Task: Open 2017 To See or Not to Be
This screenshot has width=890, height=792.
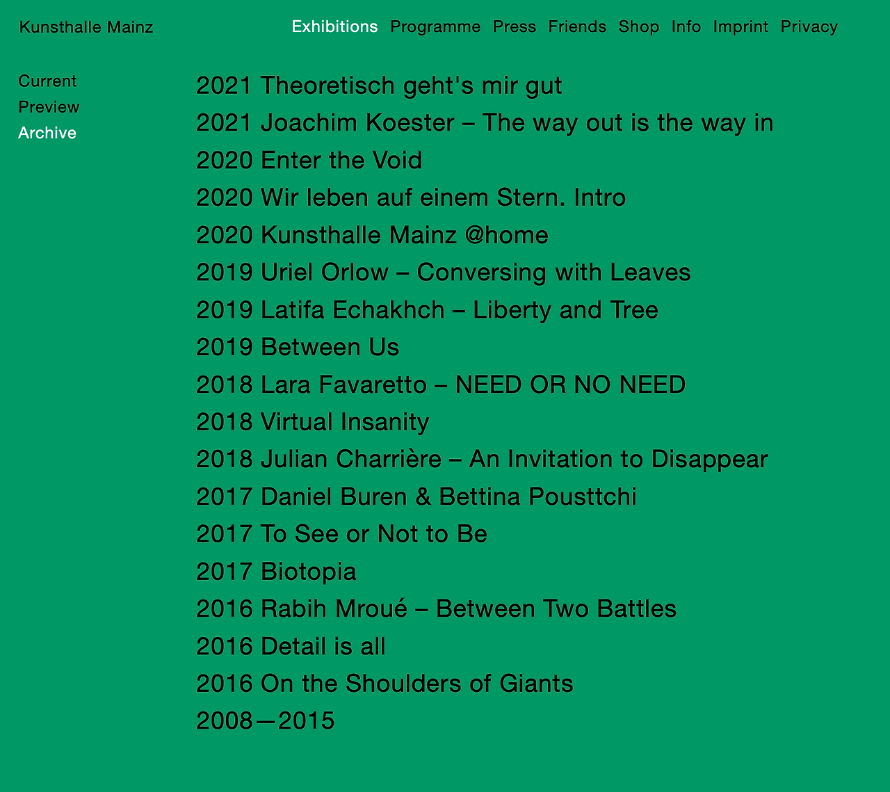Action: [341, 535]
